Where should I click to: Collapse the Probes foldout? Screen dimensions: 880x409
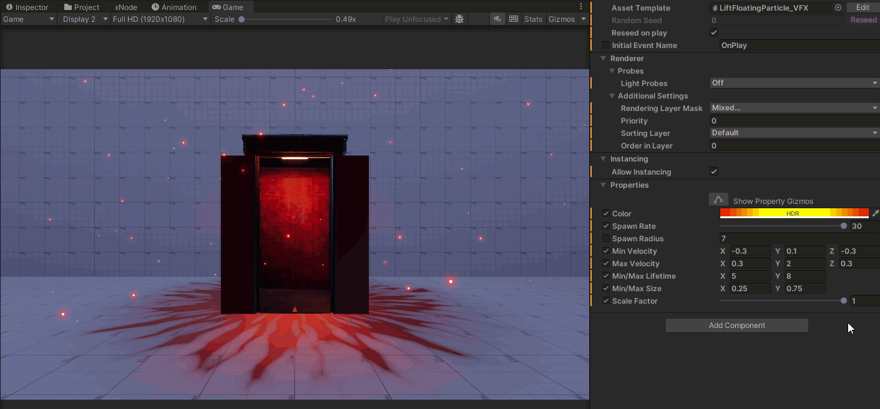point(612,70)
